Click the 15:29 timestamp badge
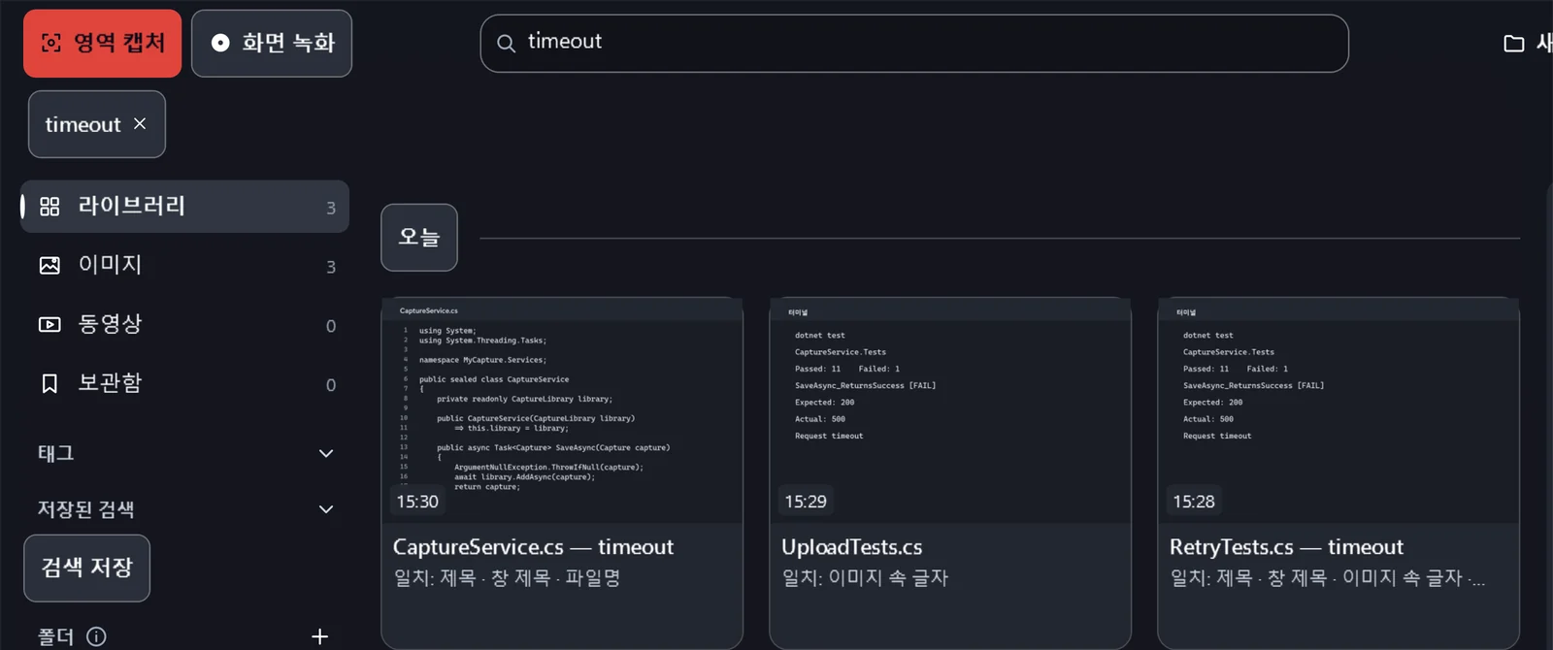Image resolution: width=1553 pixels, height=650 pixels. [x=806, y=502]
